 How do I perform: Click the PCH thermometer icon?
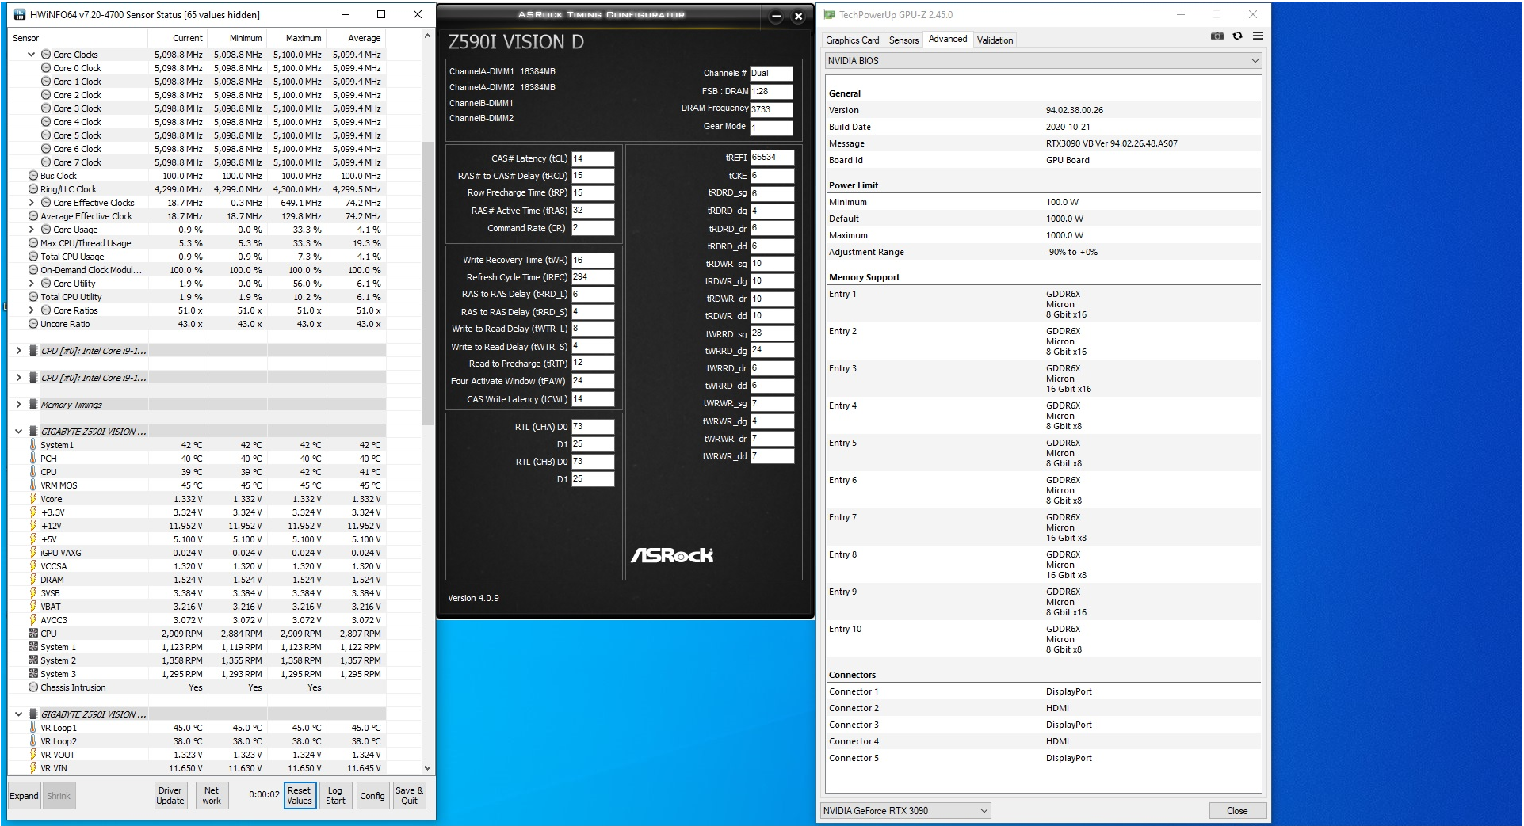pyautogui.click(x=33, y=459)
